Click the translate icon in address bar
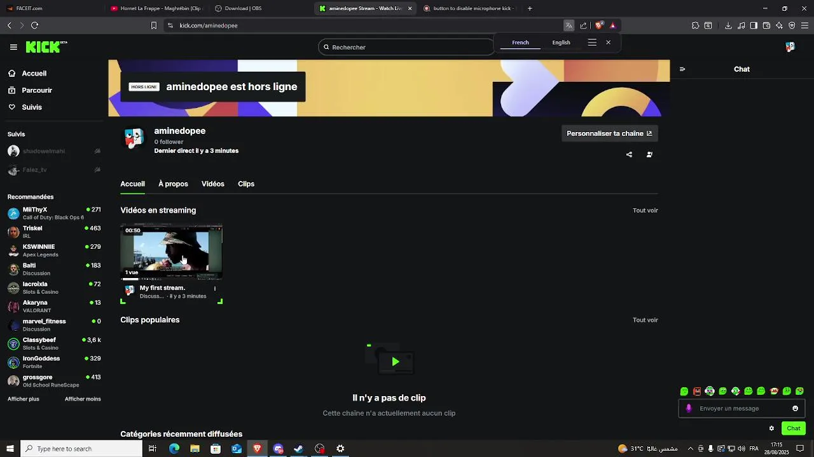Screen dimensions: 814x457 (569, 25)
